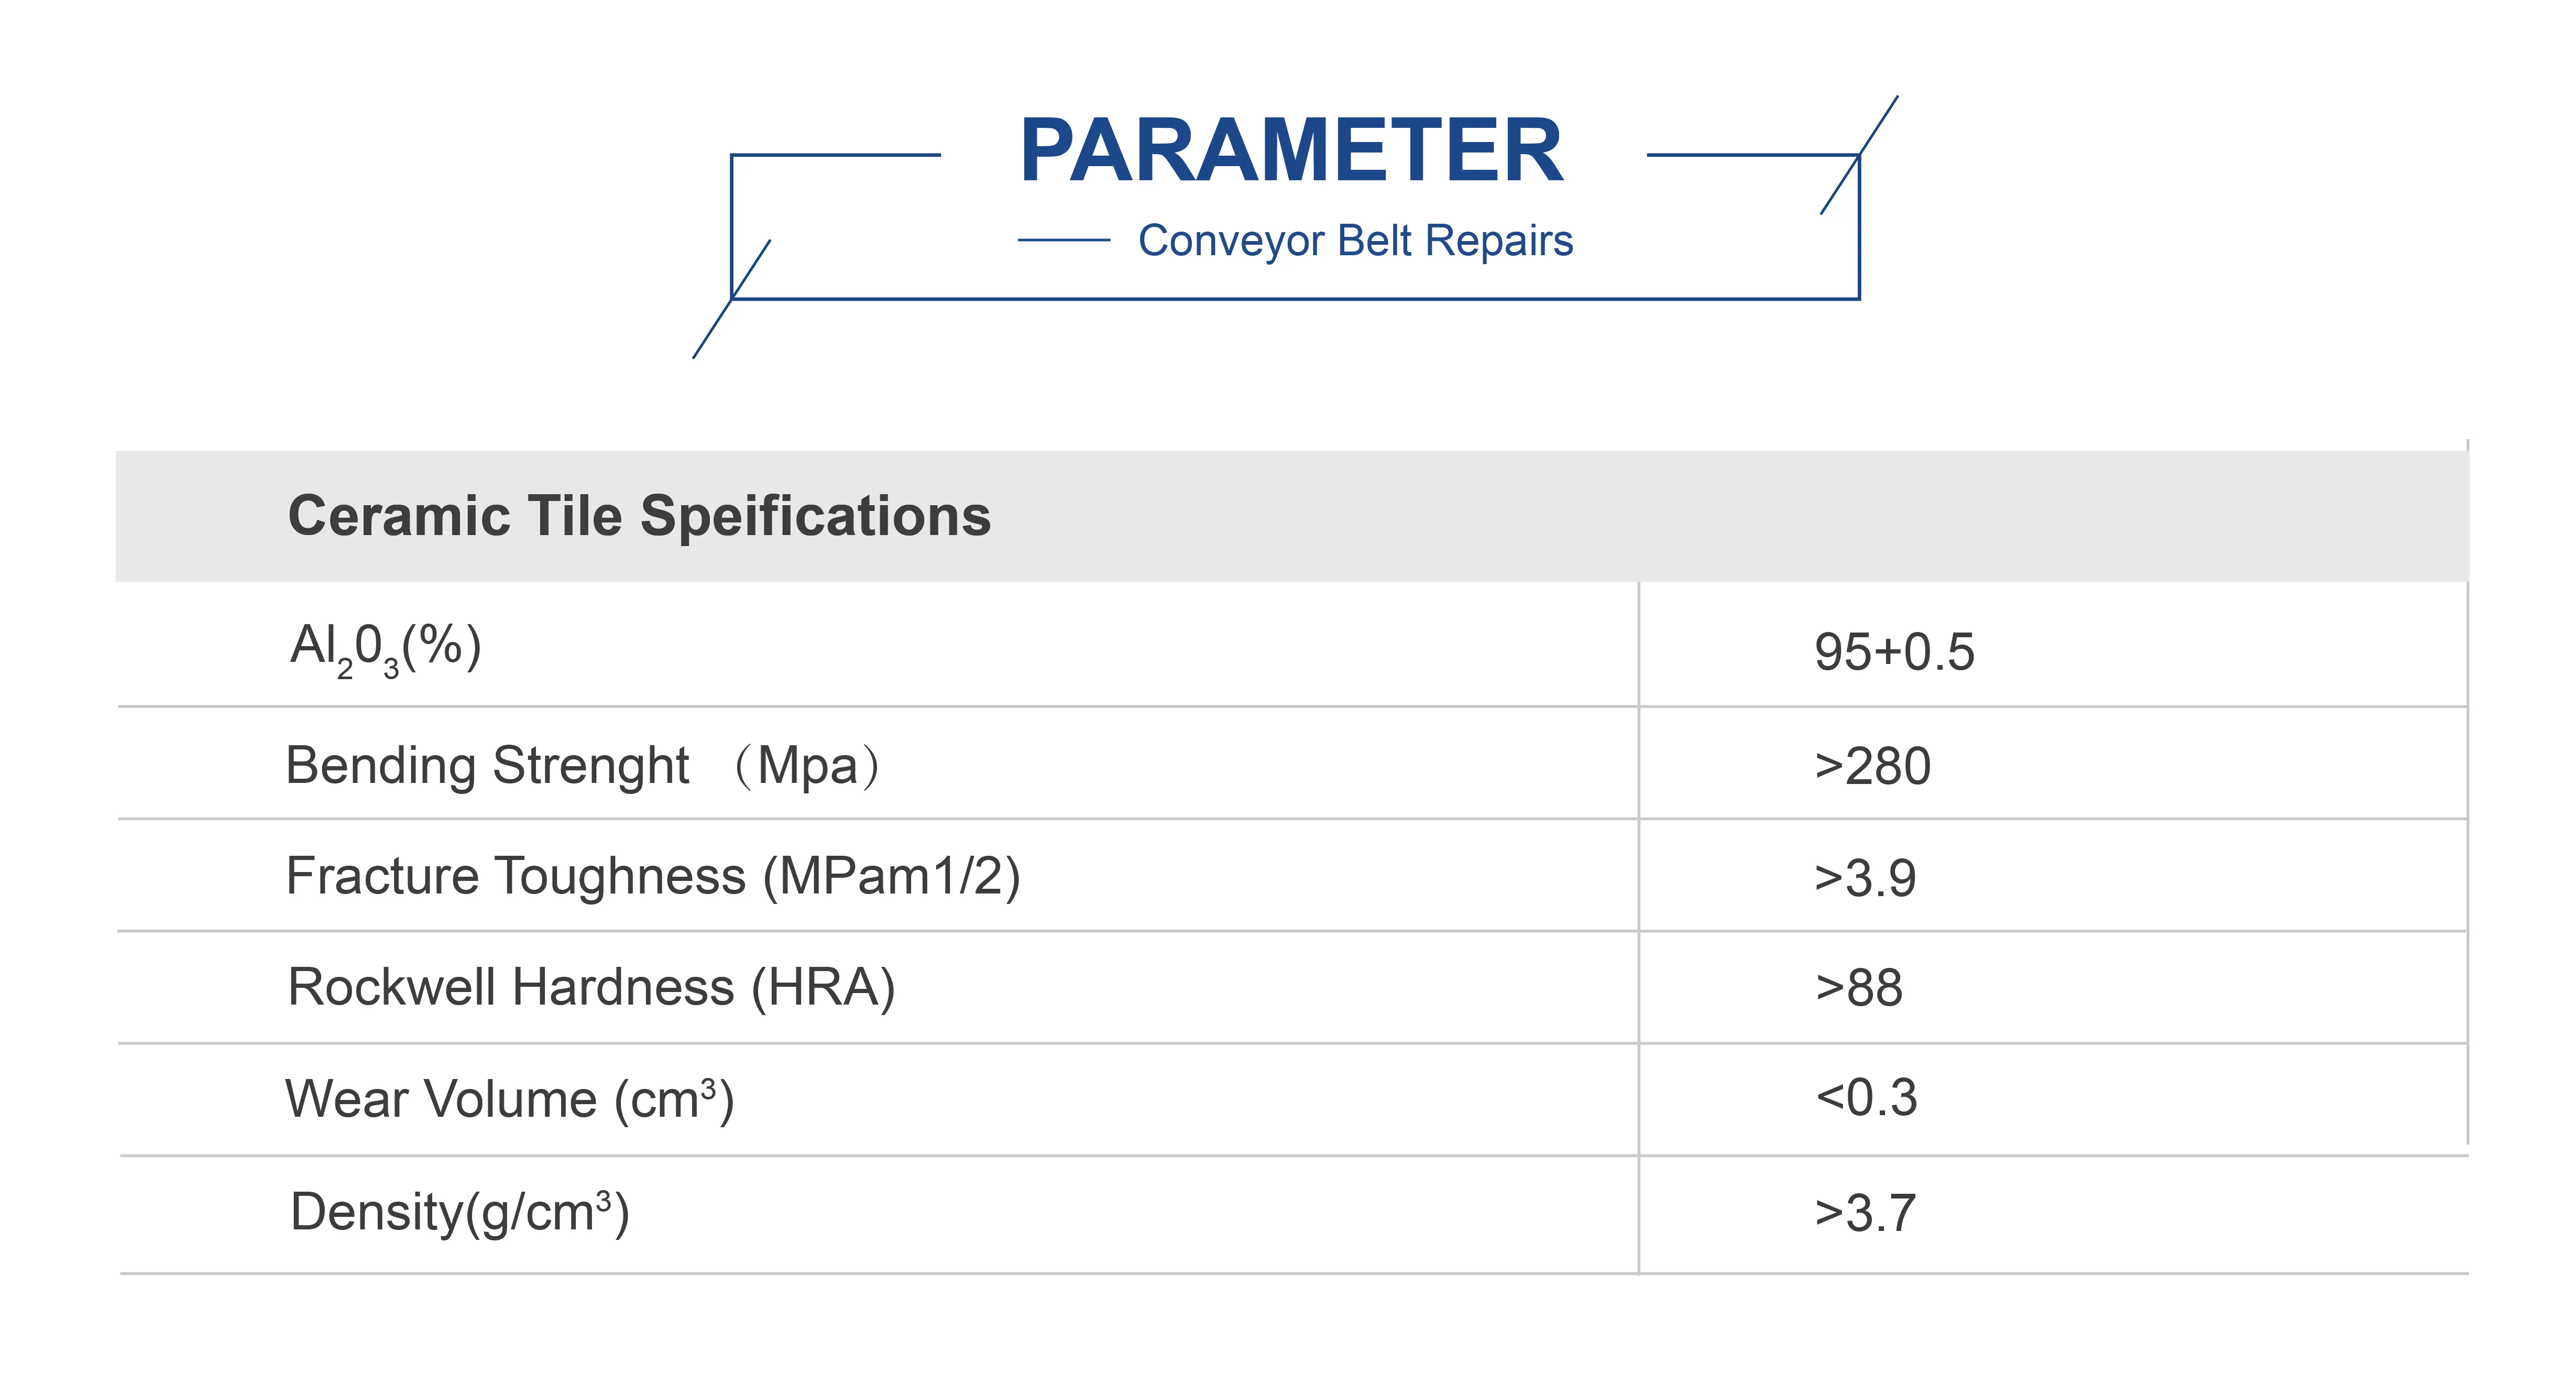Click the >88 hardness value

click(1859, 988)
